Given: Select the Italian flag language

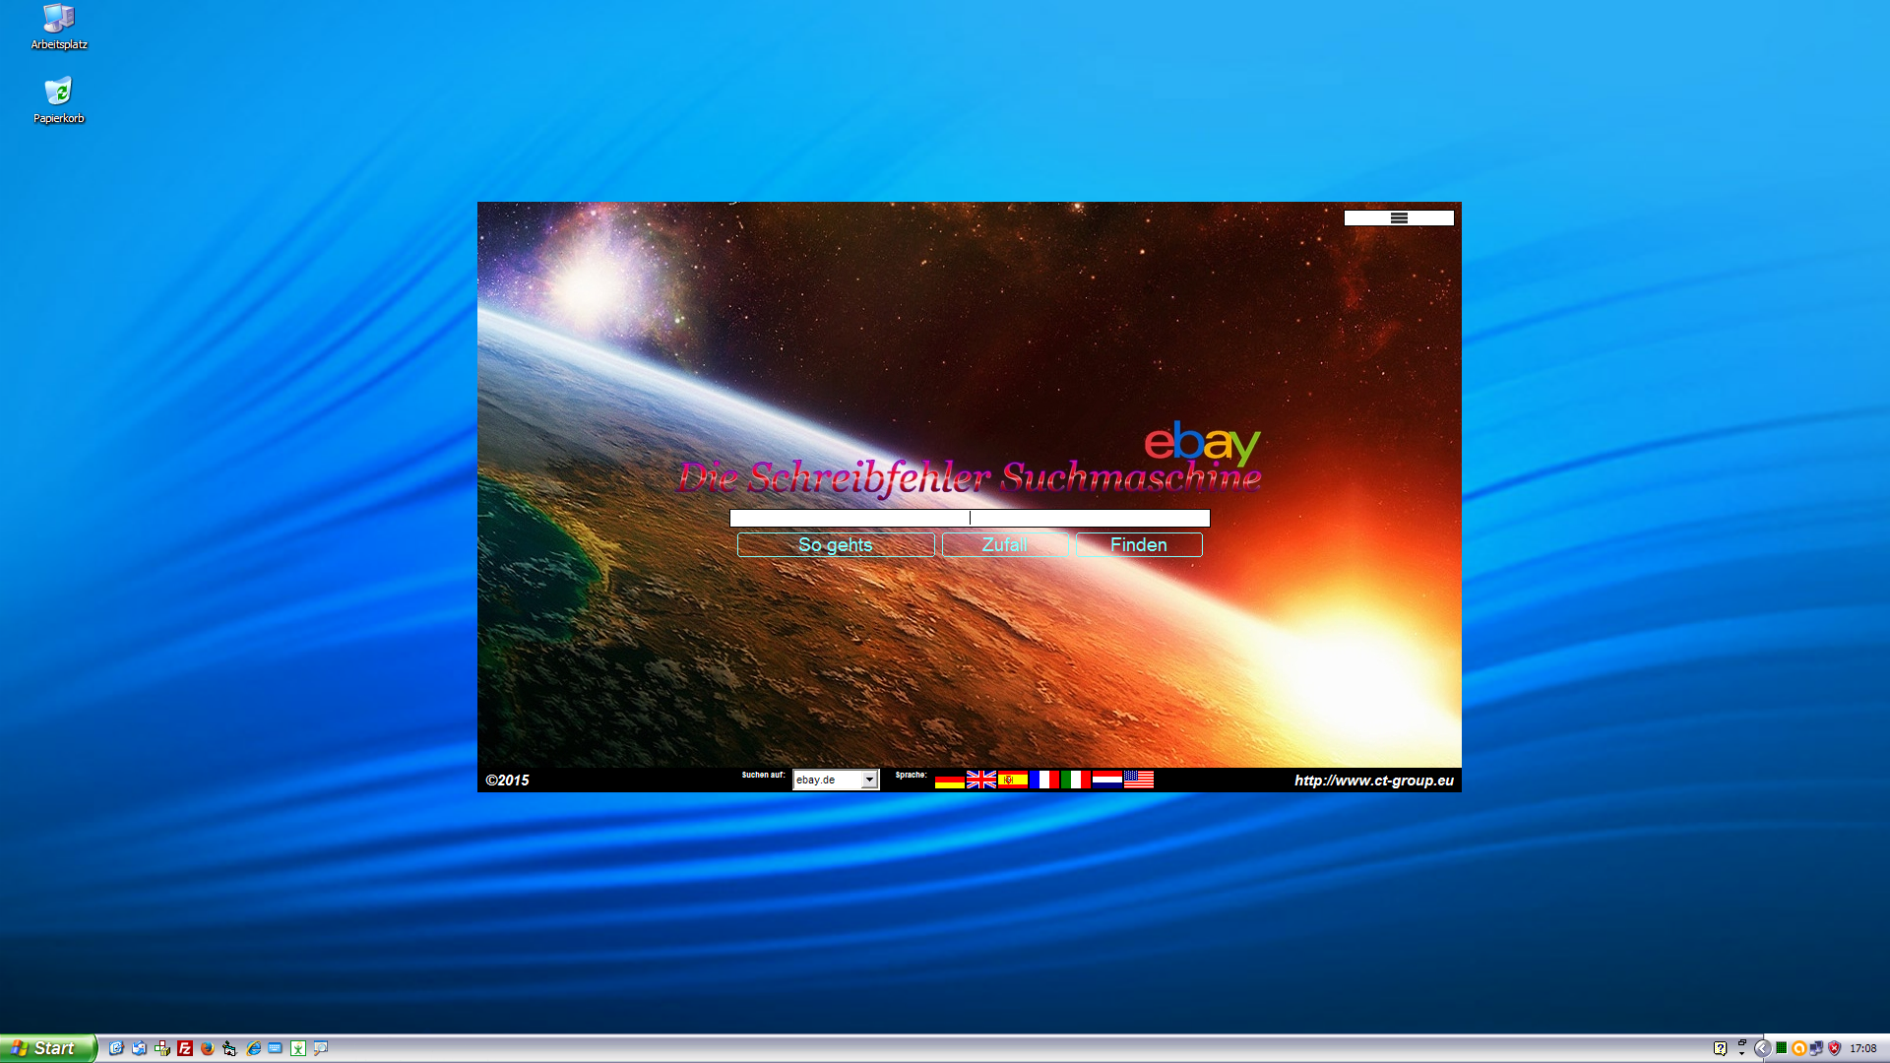Looking at the screenshot, I should (1076, 780).
